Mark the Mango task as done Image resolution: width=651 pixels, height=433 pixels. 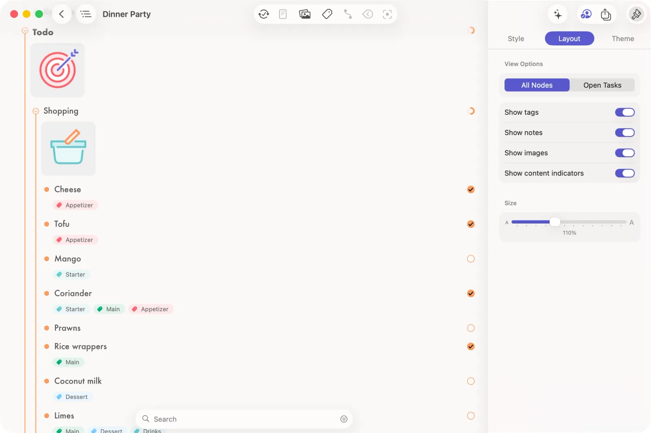coord(471,259)
